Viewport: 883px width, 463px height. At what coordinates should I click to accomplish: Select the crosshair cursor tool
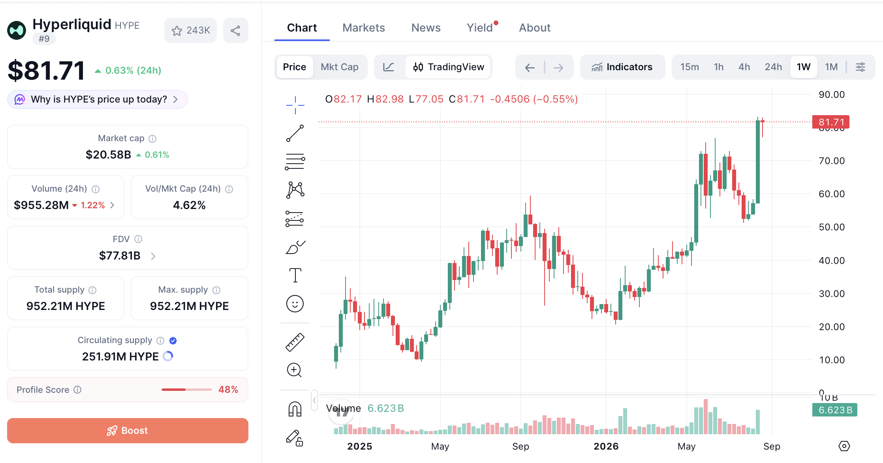tap(295, 105)
